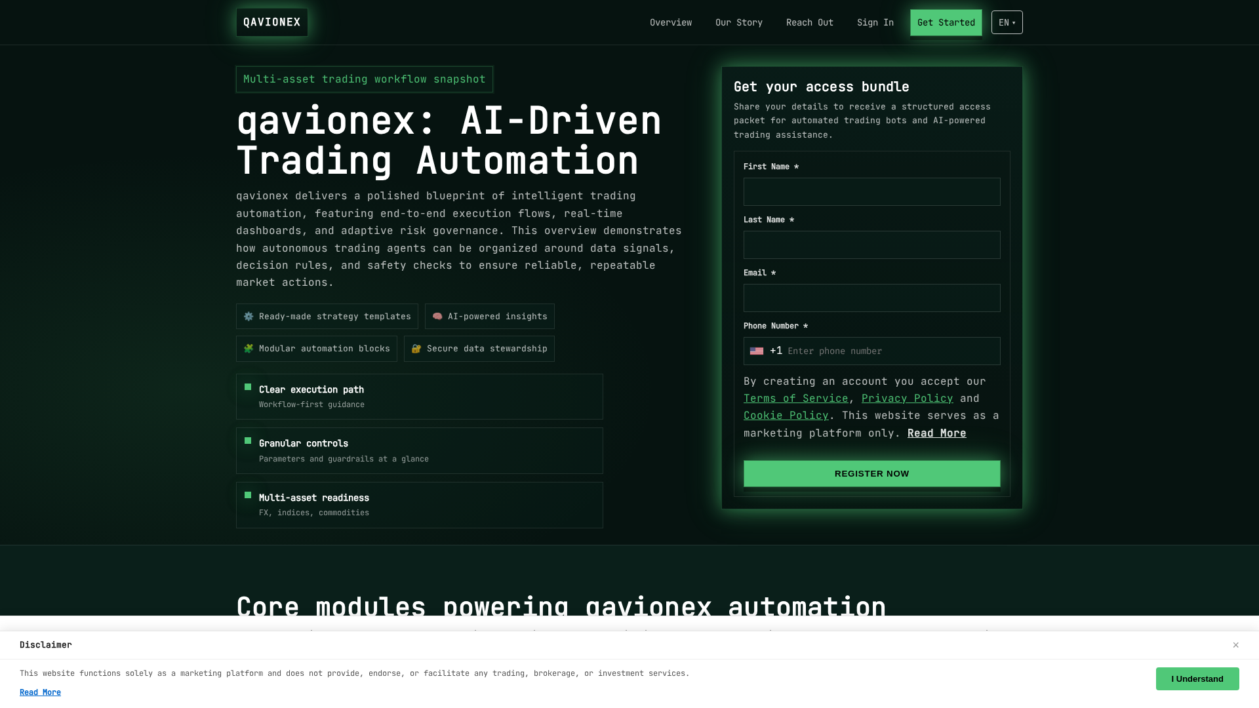Click Parameters and guardrails at a glance text
This screenshot has height=708, width=1259.
[344, 459]
